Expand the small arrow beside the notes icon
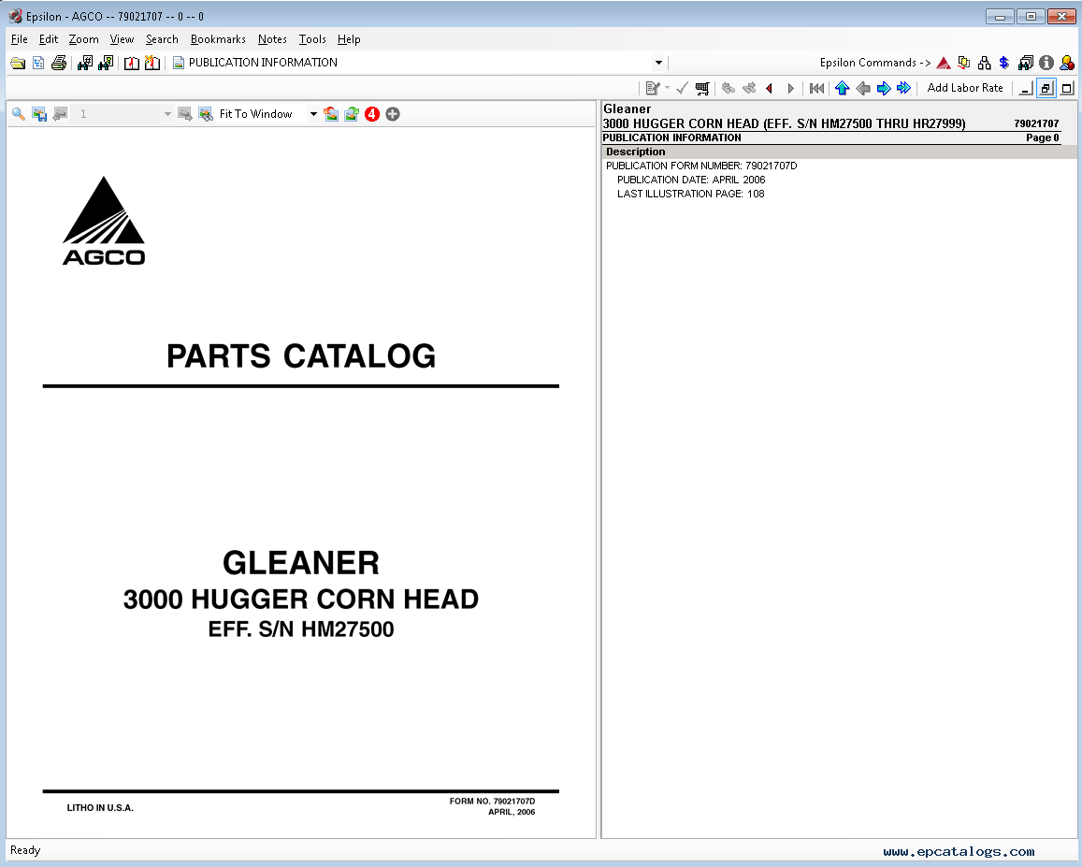Viewport: 1082px width, 867px height. (668, 88)
